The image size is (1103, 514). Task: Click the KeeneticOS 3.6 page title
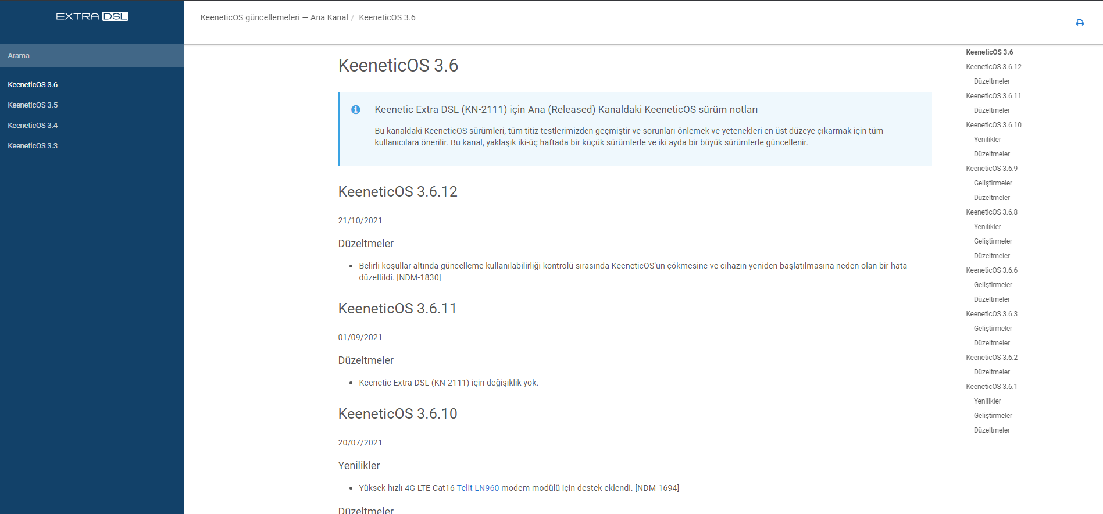point(398,65)
